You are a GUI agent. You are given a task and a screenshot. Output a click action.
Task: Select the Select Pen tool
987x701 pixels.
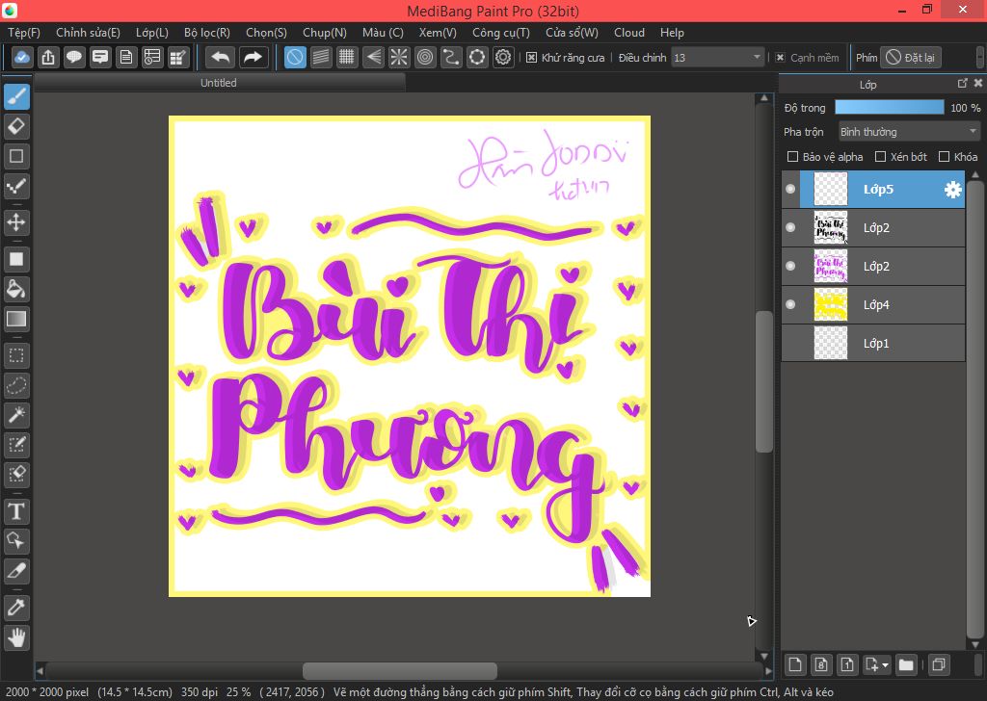click(x=16, y=445)
